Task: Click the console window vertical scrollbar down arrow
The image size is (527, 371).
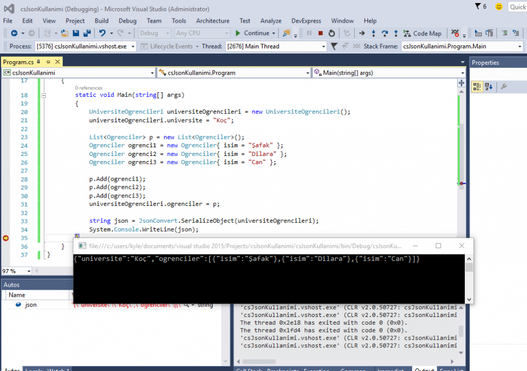Action: click(x=469, y=299)
